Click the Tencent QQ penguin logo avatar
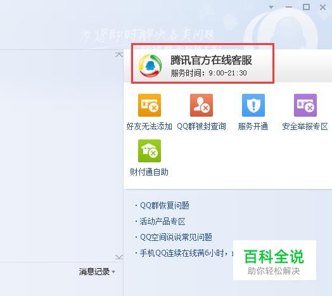 point(150,66)
